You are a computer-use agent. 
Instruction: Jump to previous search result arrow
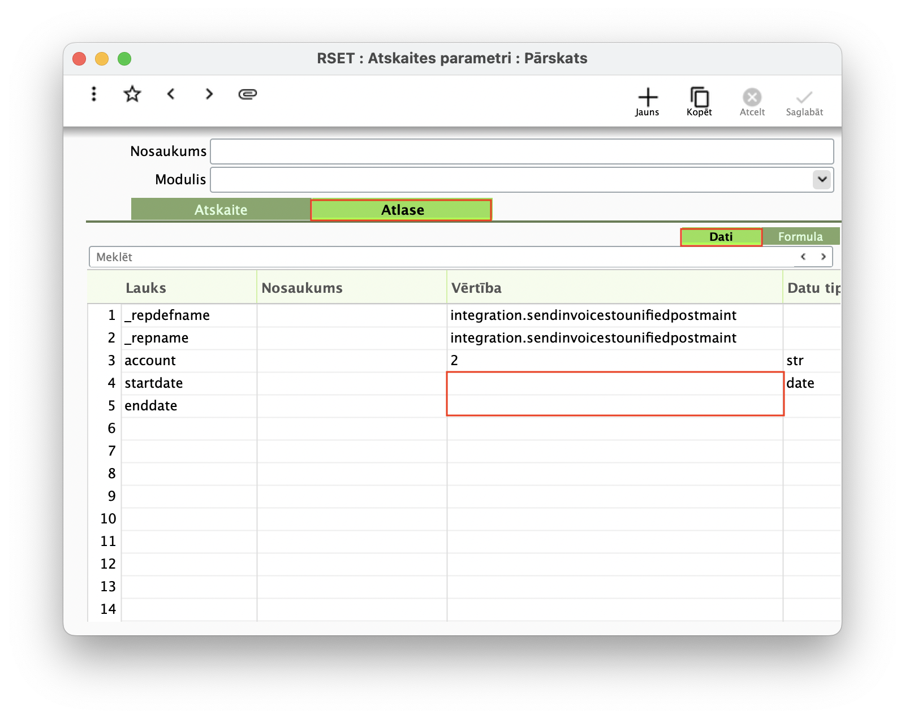[x=803, y=257]
